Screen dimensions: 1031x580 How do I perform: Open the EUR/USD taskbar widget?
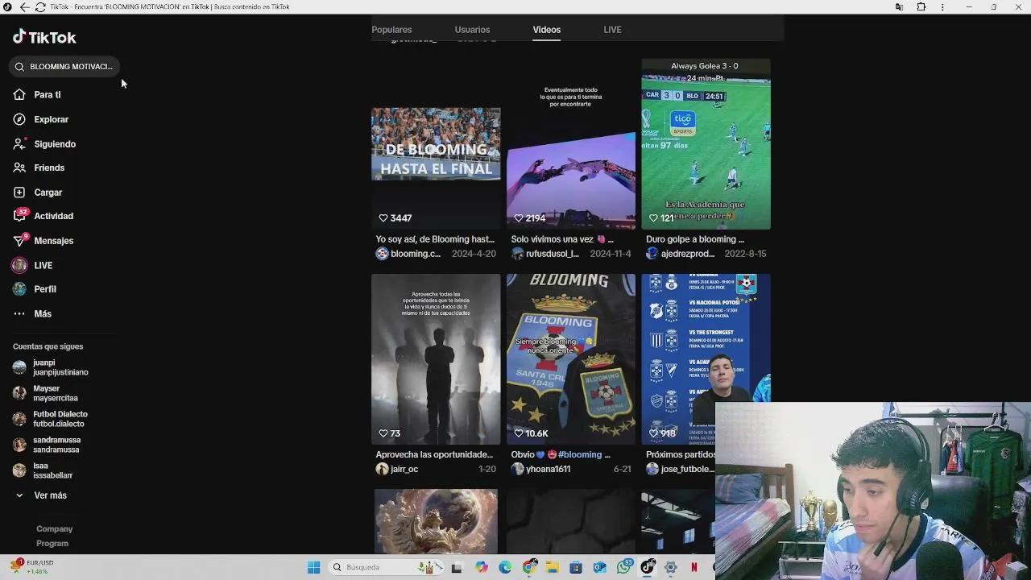click(31, 567)
